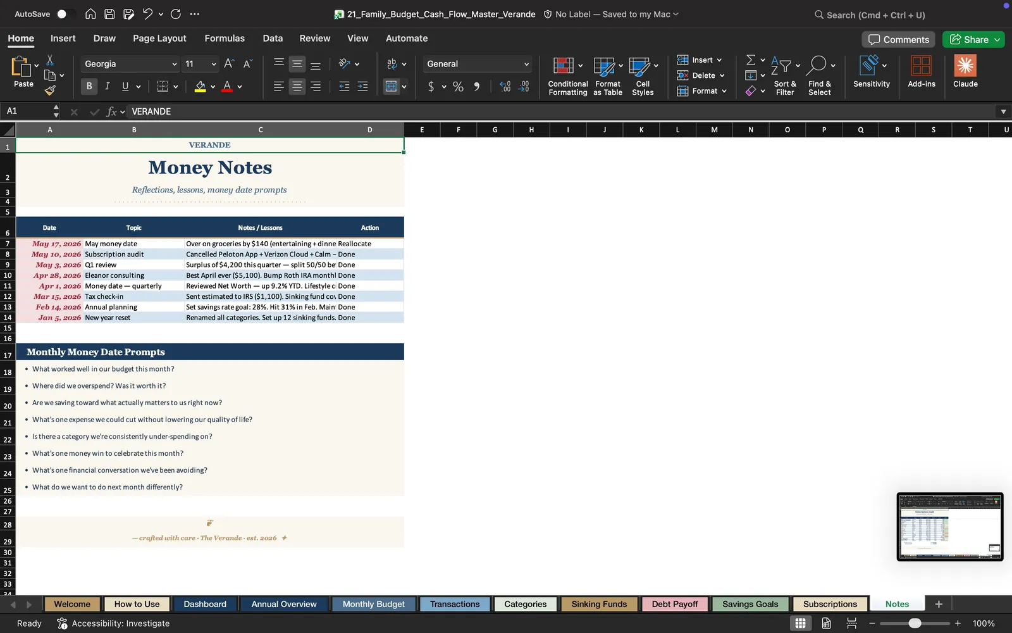Apply comma style number format

coord(476,87)
